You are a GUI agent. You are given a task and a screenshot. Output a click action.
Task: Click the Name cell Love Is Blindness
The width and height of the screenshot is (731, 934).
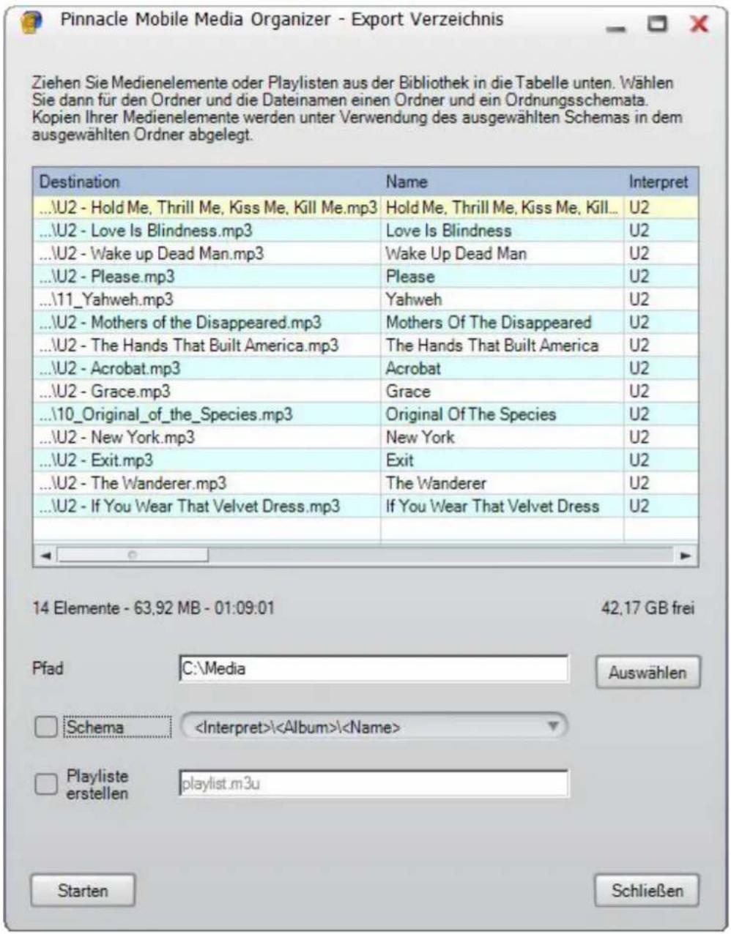[502, 231]
